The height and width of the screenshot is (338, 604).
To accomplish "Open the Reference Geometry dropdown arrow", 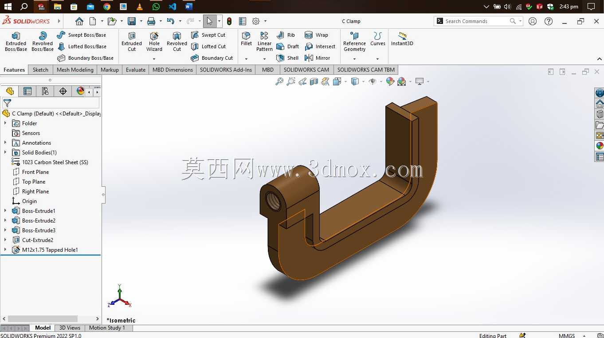I will pyautogui.click(x=354, y=59).
